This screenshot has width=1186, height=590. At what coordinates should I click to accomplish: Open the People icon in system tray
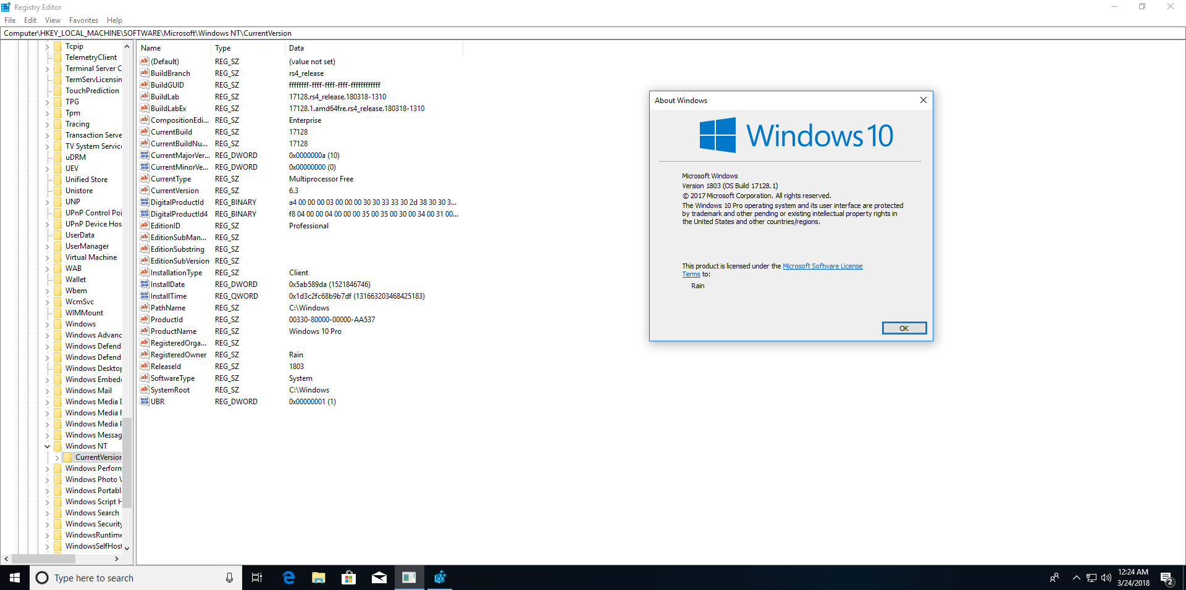(x=1054, y=578)
